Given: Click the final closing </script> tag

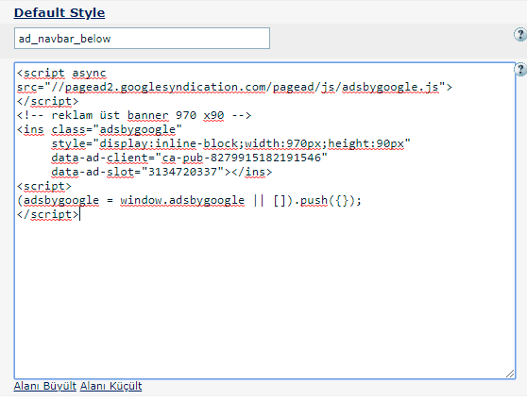Looking at the screenshot, I should pyautogui.click(x=48, y=214).
